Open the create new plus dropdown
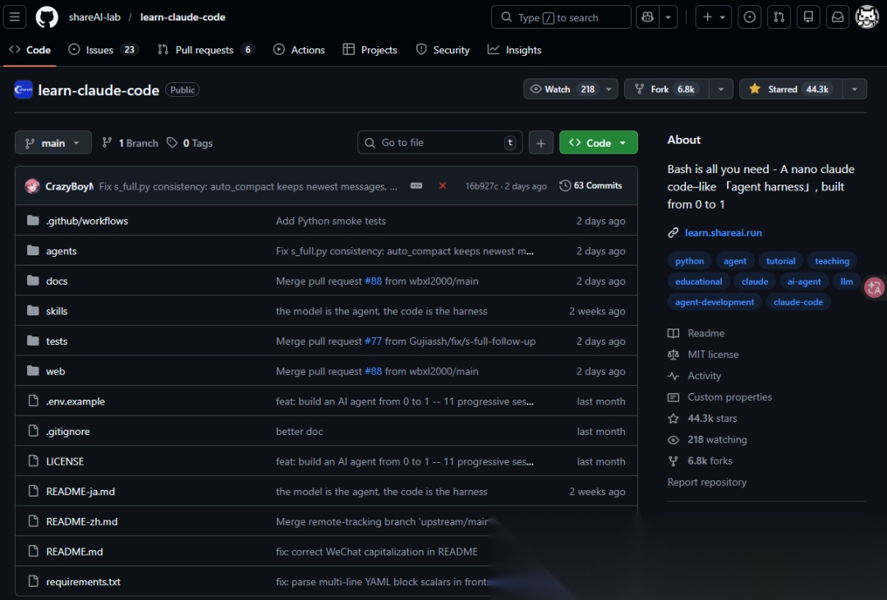 tap(714, 17)
